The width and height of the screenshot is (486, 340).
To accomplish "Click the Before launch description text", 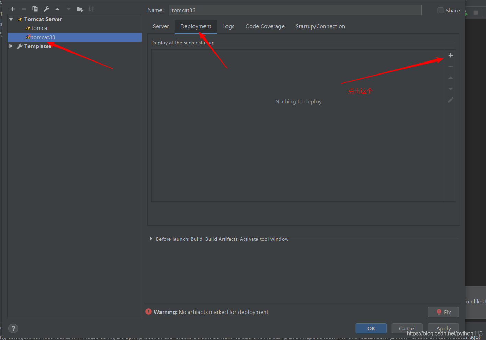I will pos(222,239).
